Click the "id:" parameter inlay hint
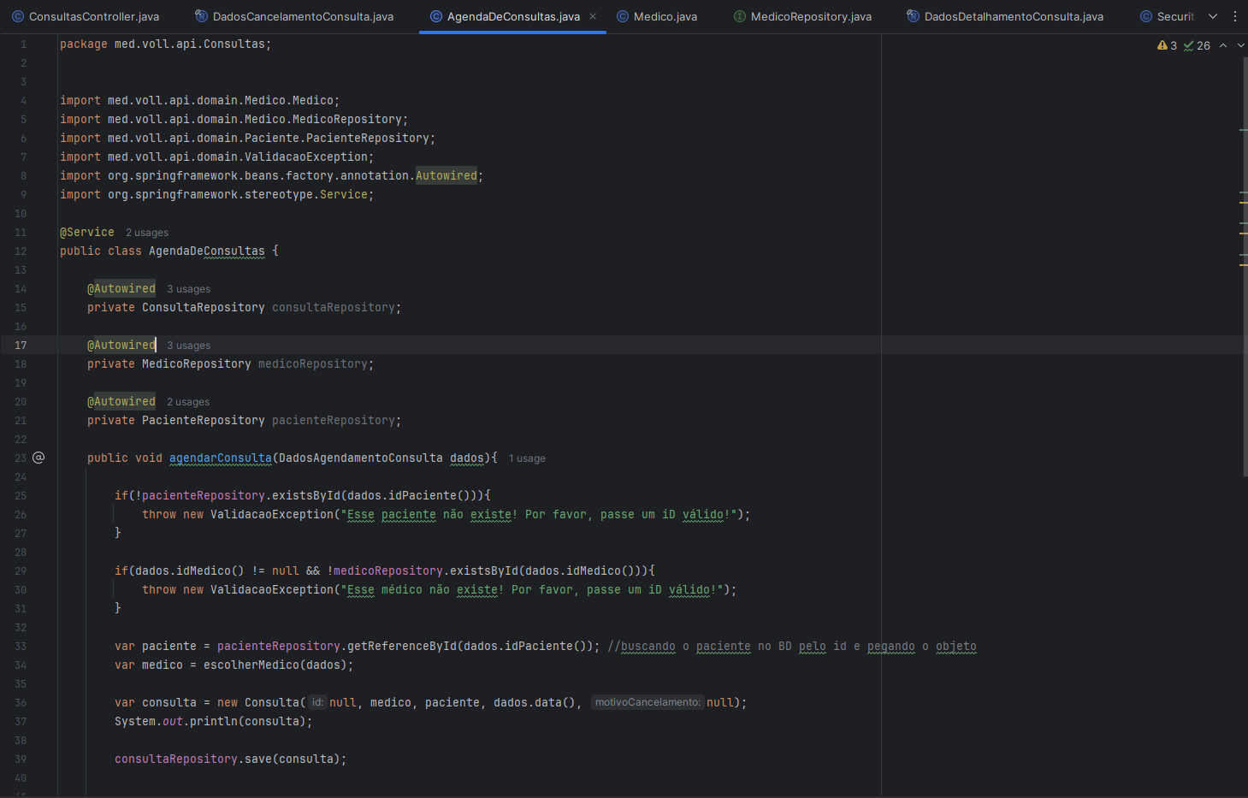The image size is (1248, 798). (x=317, y=702)
